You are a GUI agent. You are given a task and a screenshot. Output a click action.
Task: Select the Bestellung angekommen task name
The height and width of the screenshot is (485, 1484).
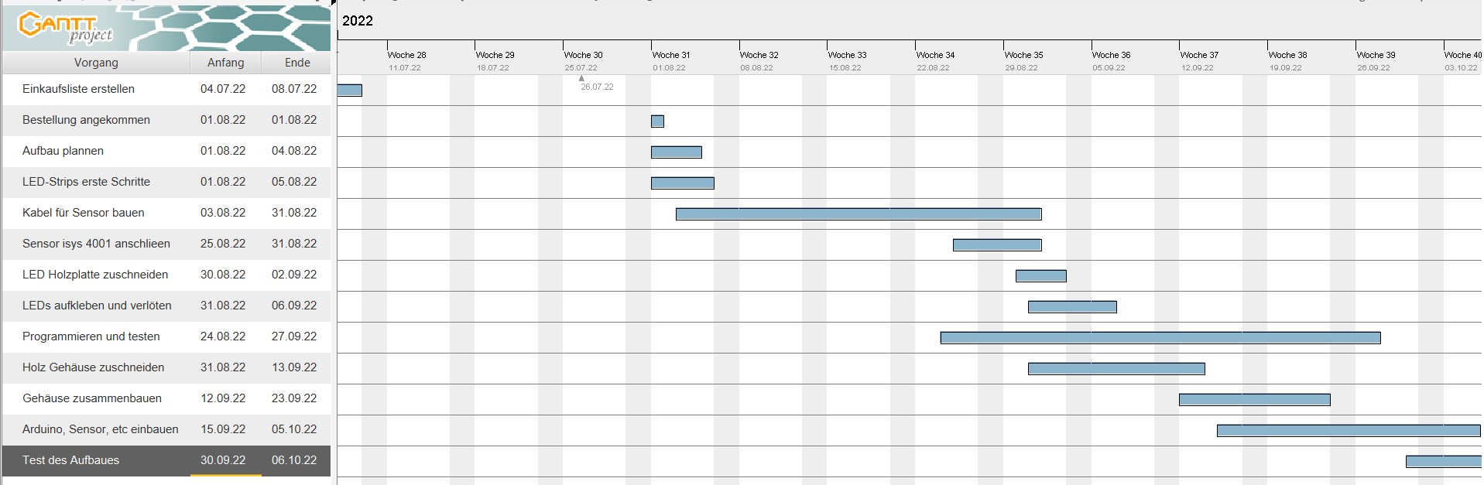tap(86, 120)
